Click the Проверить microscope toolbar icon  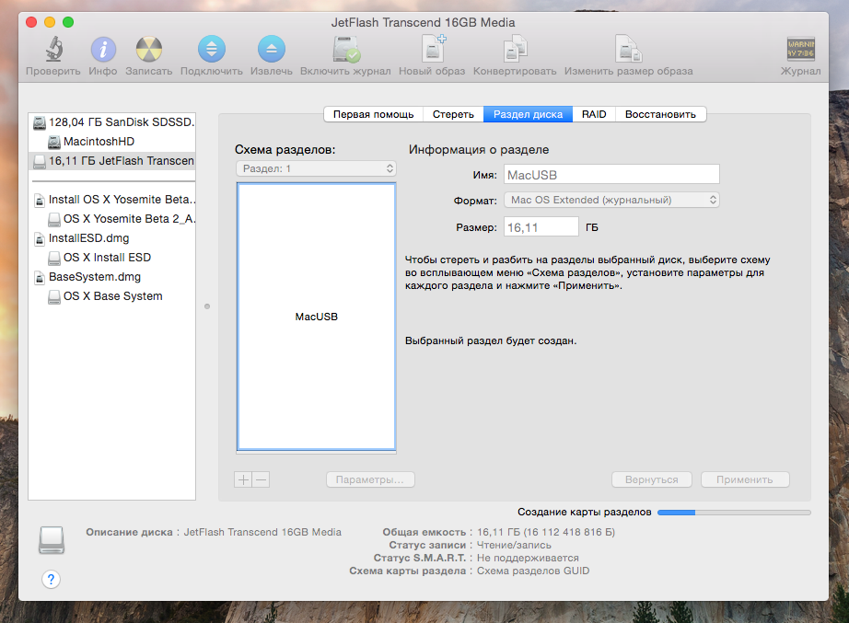[52, 50]
